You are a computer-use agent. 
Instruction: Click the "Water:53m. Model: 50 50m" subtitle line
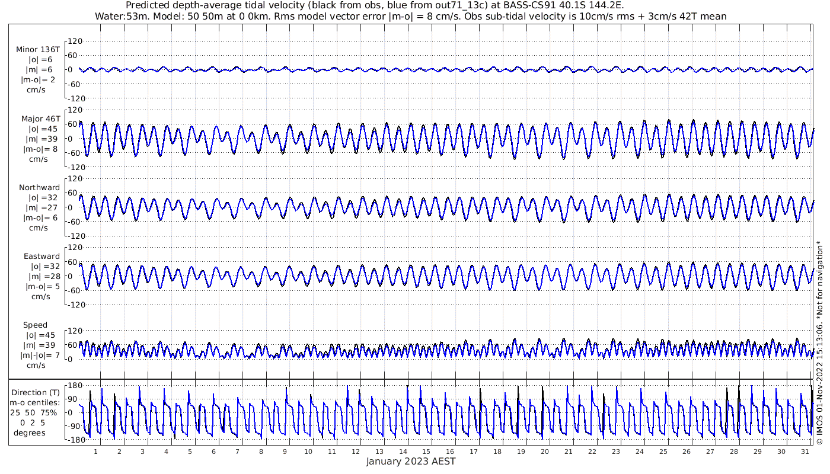(x=410, y=17)
